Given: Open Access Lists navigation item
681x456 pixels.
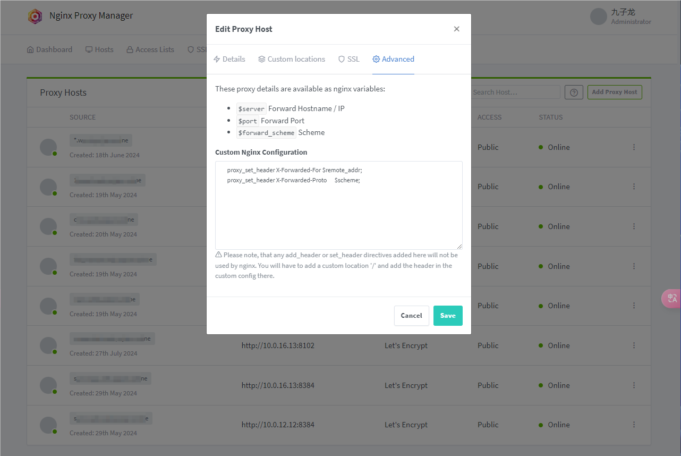Looking at the screenshot, I should pyautogui.click(x=150, y=49).
